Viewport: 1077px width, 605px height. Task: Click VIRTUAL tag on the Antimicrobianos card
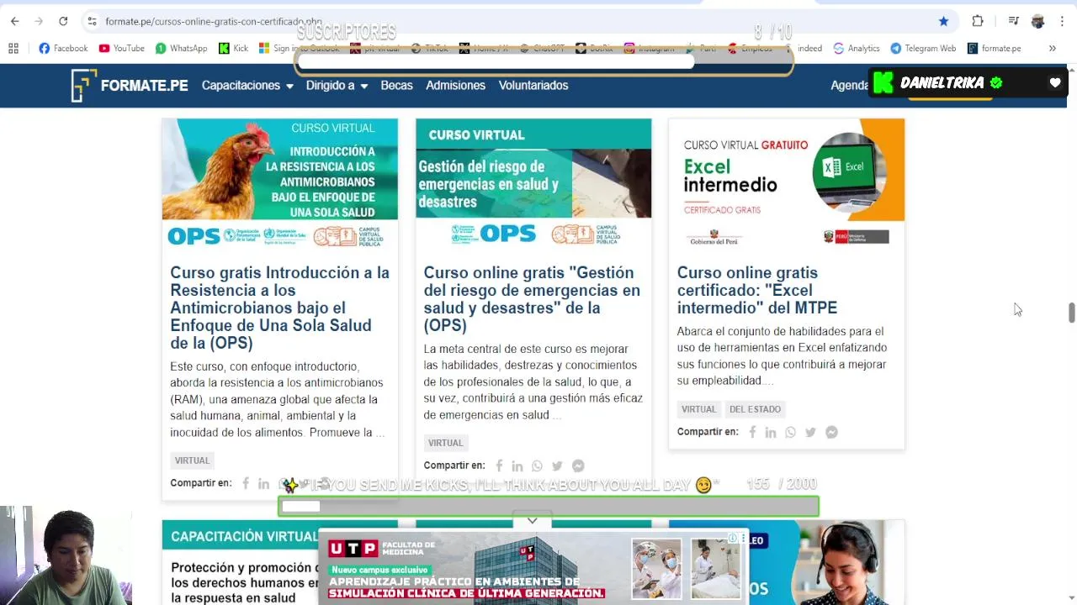click(192, 460)
